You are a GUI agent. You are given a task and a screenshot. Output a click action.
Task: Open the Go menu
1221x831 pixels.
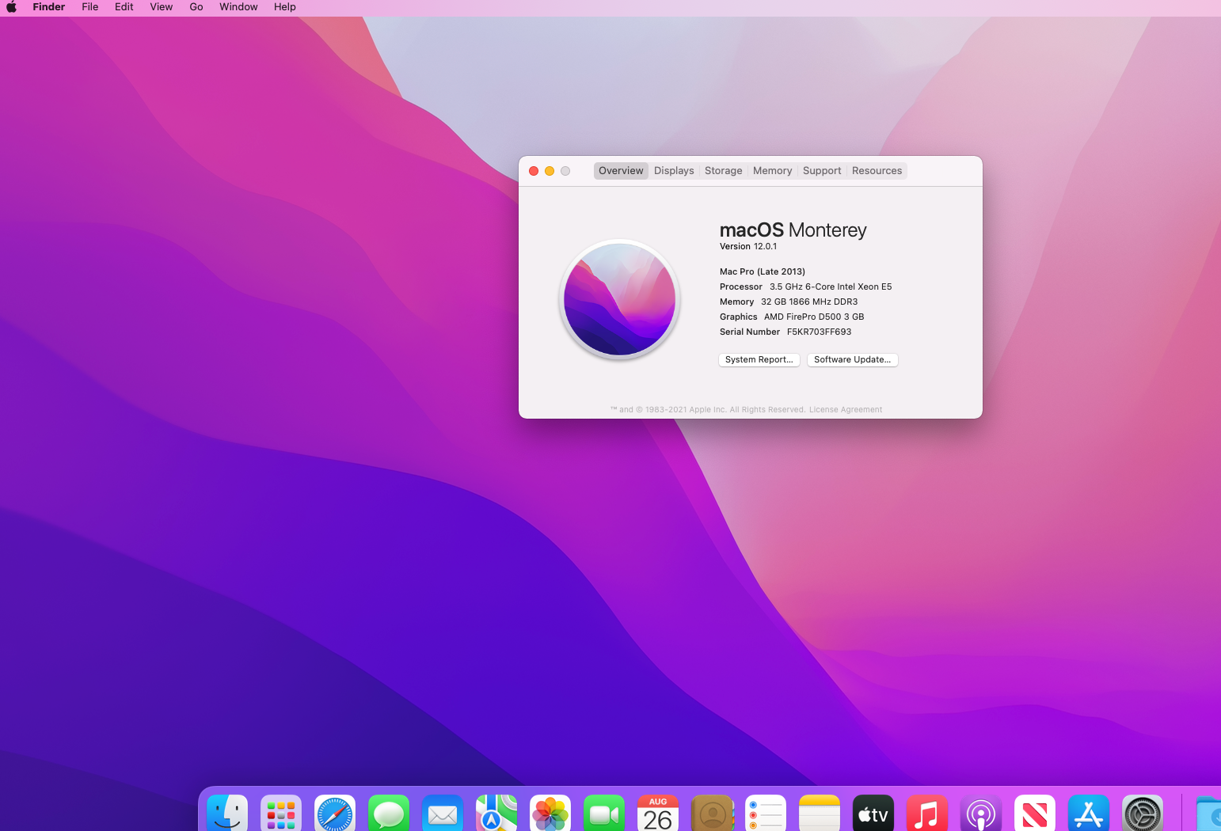click(x=196, y=7)
